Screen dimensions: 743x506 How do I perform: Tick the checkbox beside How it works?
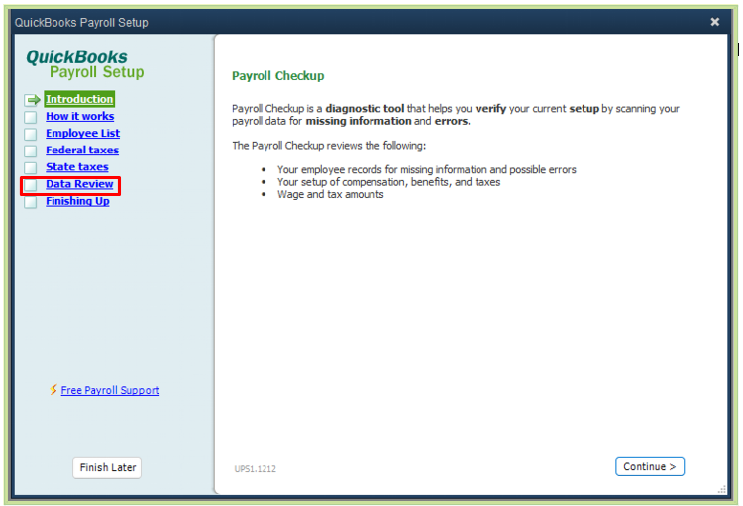pos(31,117)
